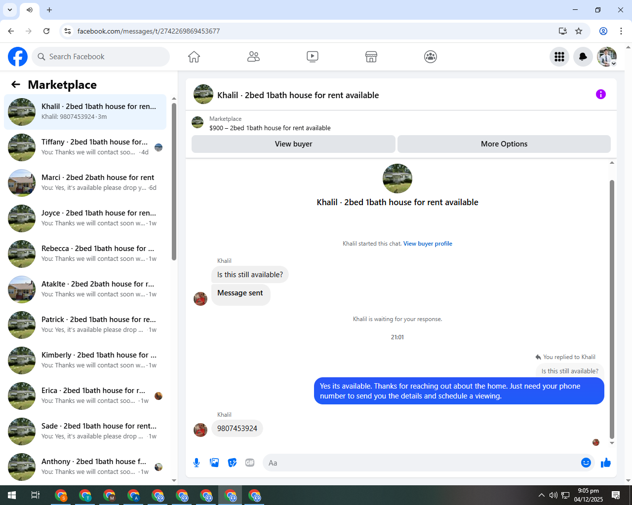Click the More Options button

point(504,144)
